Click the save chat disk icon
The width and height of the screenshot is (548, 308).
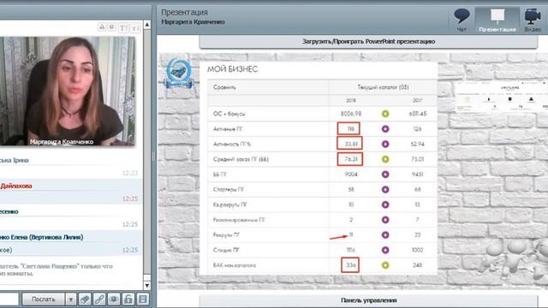coord(143,299)
